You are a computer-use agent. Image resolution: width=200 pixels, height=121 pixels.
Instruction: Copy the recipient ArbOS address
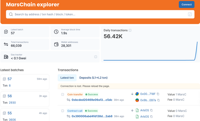click(x=151, y=117)
